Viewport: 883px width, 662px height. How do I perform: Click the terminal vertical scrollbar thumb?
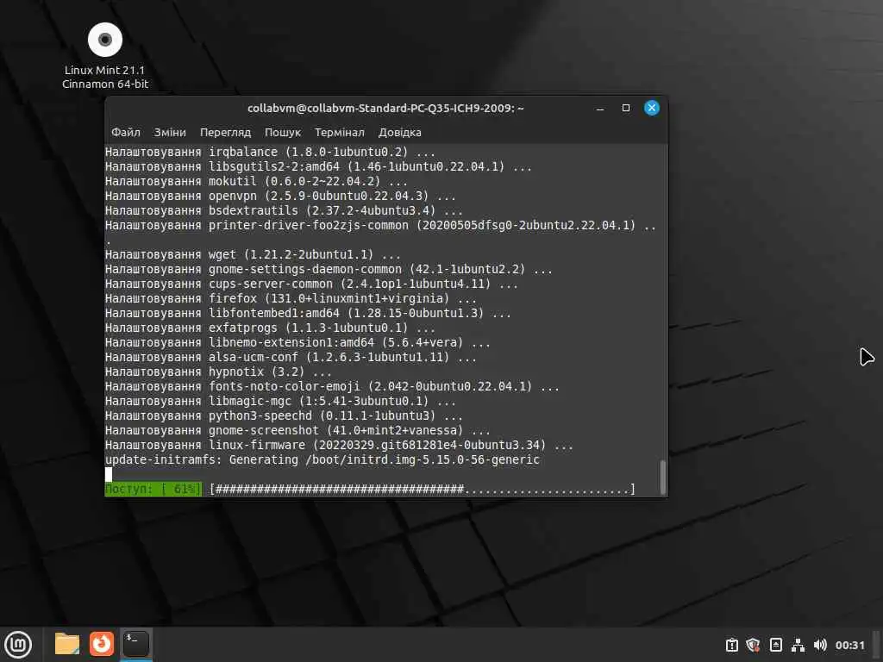point(663,478)
